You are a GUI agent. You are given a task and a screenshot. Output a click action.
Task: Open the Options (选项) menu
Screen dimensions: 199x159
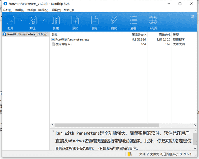43,10
